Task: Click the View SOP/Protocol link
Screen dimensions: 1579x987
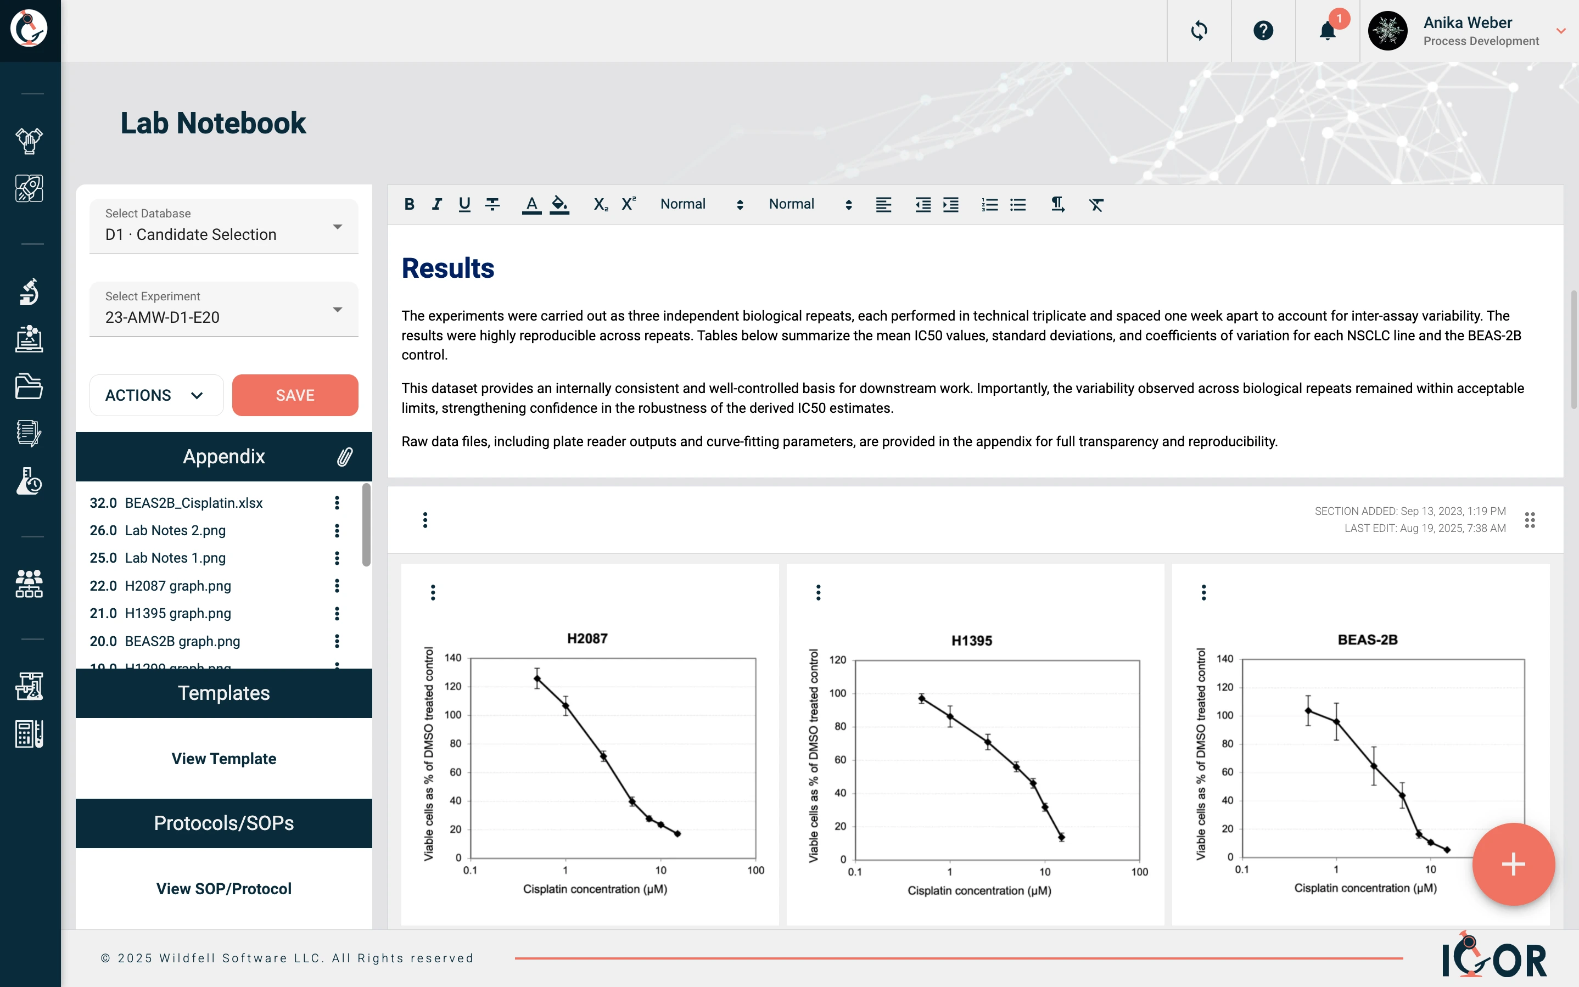Action: tap(223, 888)
